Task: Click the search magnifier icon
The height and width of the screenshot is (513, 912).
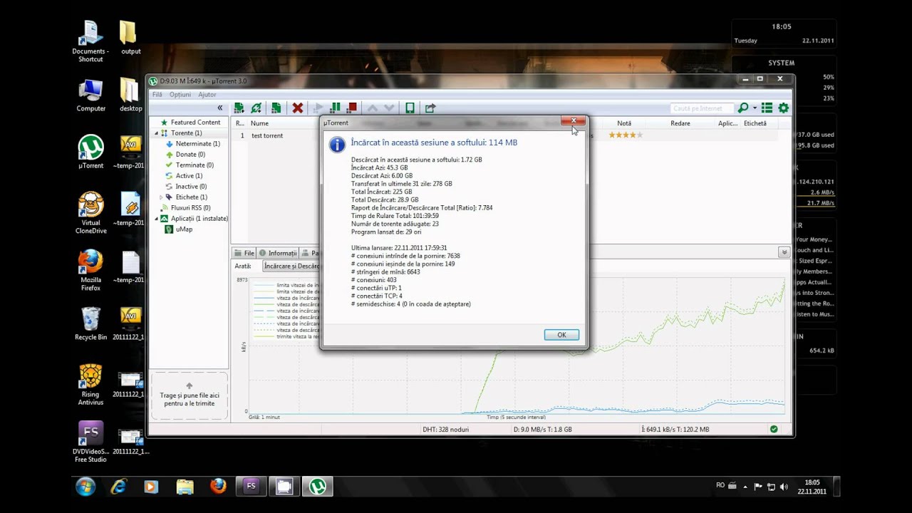Action: coord(743,108)
